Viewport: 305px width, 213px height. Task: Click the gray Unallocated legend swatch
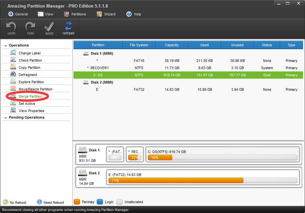(120, 202)
